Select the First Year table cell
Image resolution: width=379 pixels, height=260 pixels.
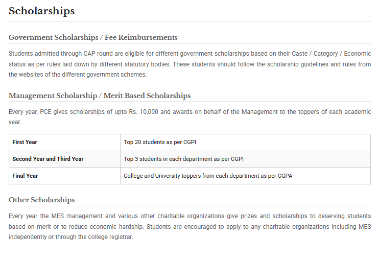point(64,143)
